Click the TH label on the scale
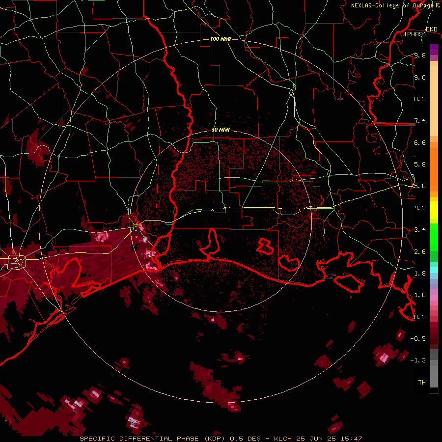442x442 pixels. pyautogui.click(x=422, y=382)
